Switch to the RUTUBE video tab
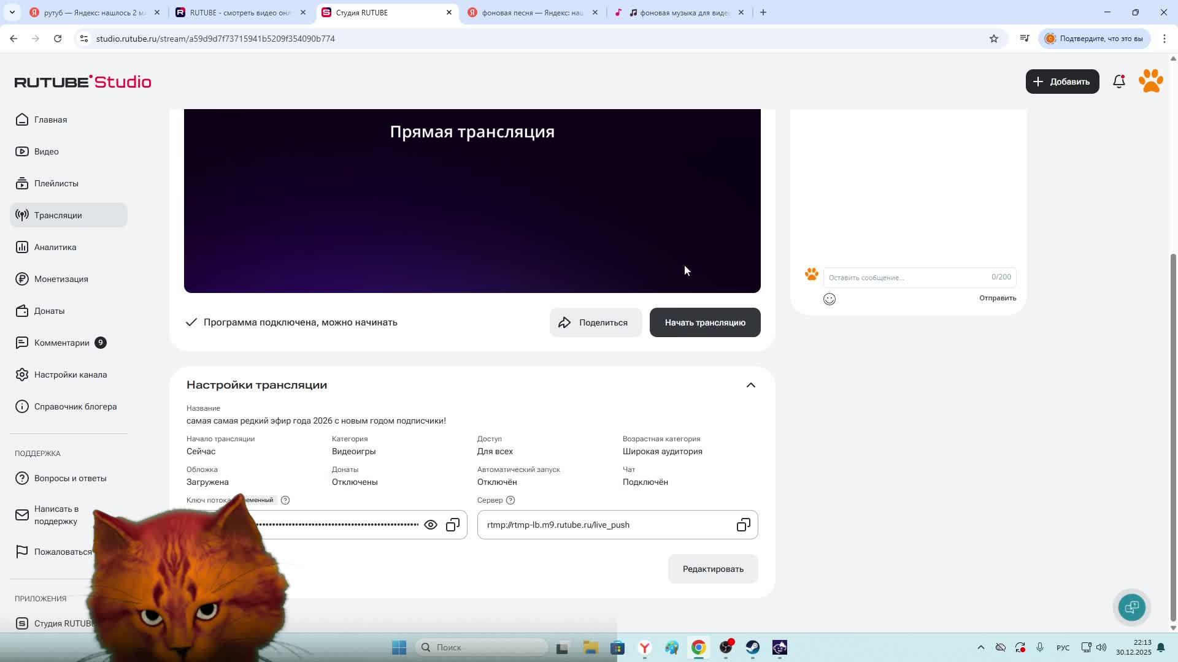1178x662 pixels. pos(239,12)
